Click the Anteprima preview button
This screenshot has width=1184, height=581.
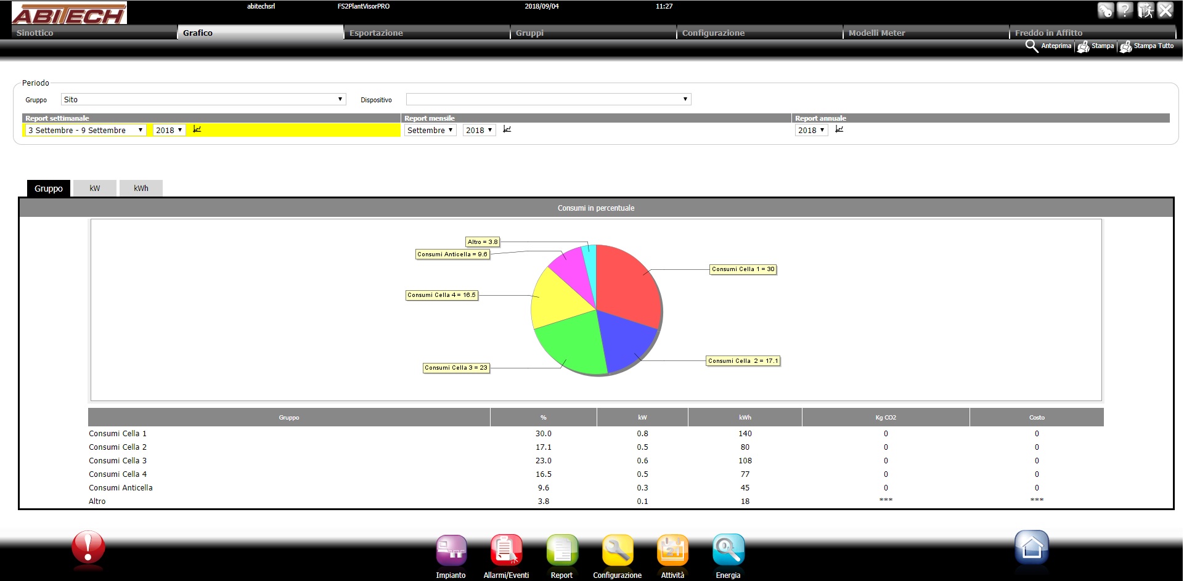1049,46
